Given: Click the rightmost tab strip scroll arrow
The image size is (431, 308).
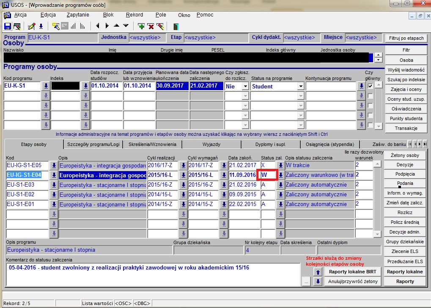Looking at the screenshot, I should click(425, 144).
